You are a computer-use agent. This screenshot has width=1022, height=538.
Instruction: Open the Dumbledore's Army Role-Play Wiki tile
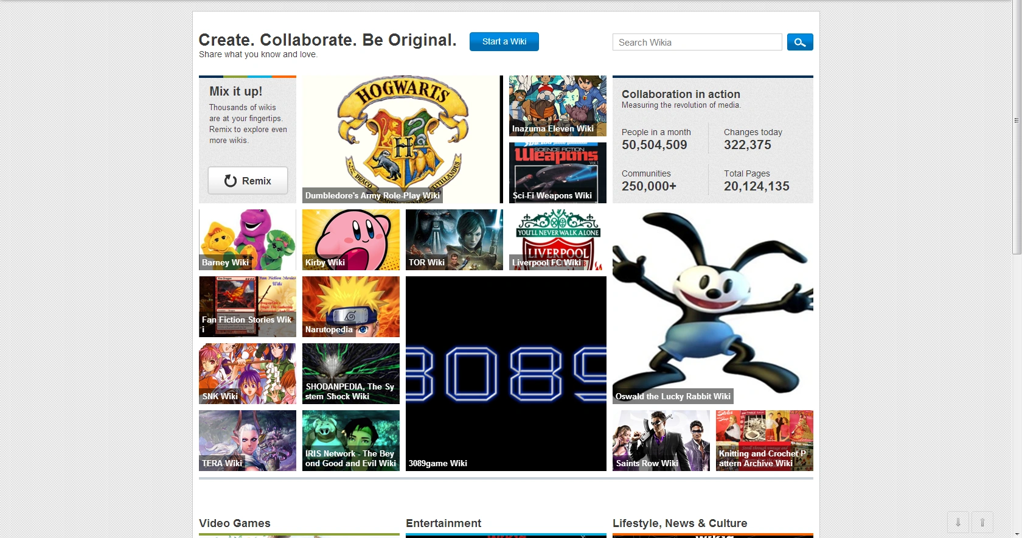[403, 139]
